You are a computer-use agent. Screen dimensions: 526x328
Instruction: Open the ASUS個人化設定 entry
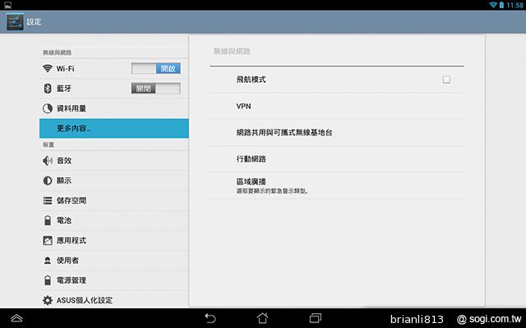(x=114, y=298)
